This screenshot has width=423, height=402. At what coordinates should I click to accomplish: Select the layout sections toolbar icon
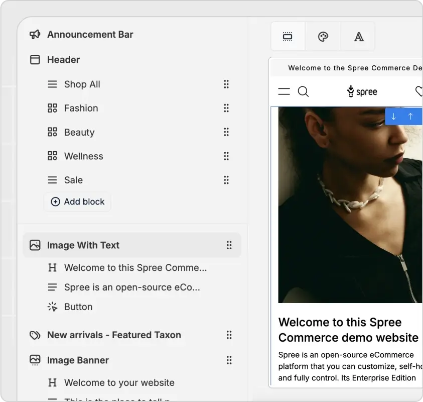tap(288, 37)
